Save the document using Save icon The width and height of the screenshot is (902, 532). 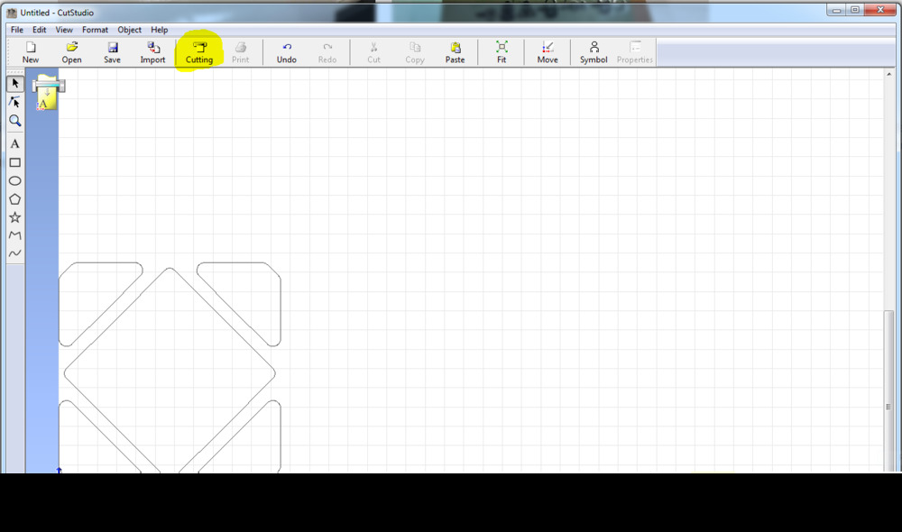[112, 52]
